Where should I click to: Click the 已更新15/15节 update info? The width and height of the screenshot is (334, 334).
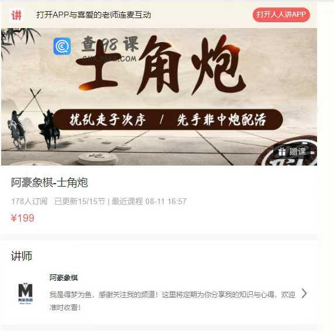pyautogui.click(x=80, y=201)
